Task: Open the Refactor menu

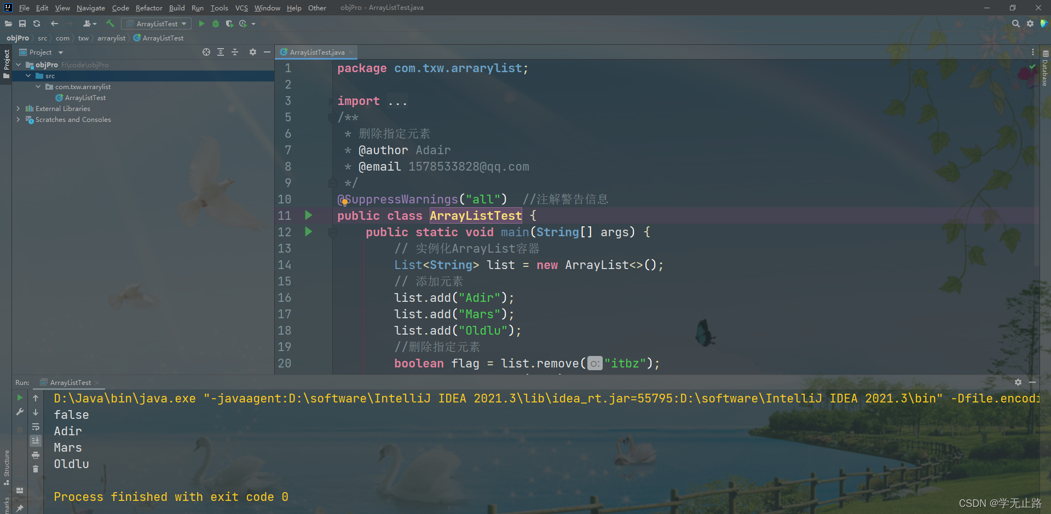Action: (149, 8)
